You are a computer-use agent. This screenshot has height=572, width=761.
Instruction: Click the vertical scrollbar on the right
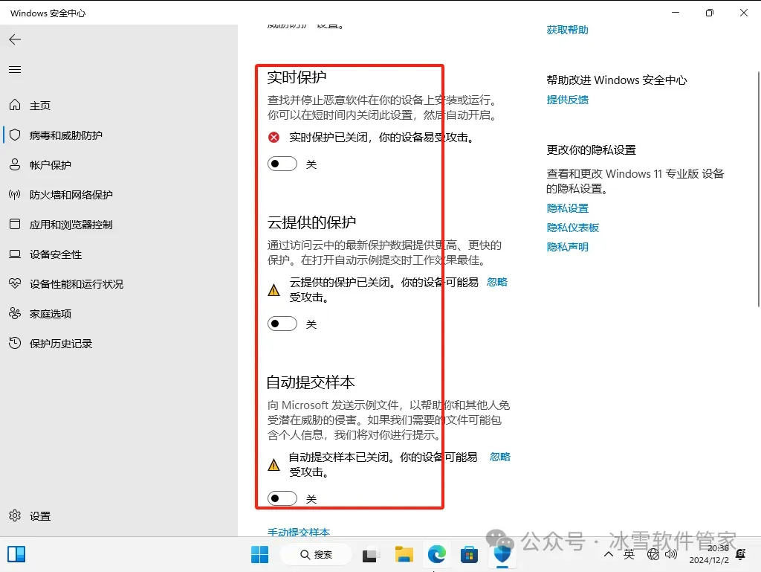coord(759,190)
